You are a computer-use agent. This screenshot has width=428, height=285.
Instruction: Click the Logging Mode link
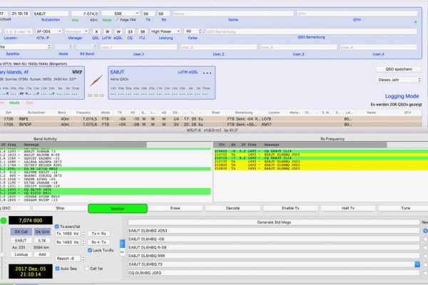tap(402, 96)
